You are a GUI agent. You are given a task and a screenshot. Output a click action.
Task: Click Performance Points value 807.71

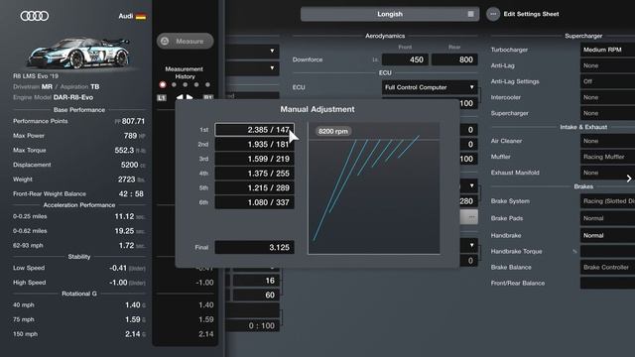pos(133,121)
